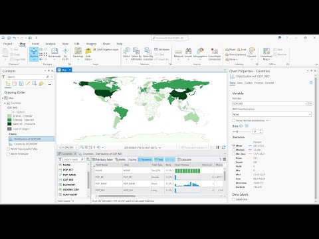This screenshot has width=319, height=239.
Task: Pause map drawing with the pause icon
Action: [x=218, y=147]
